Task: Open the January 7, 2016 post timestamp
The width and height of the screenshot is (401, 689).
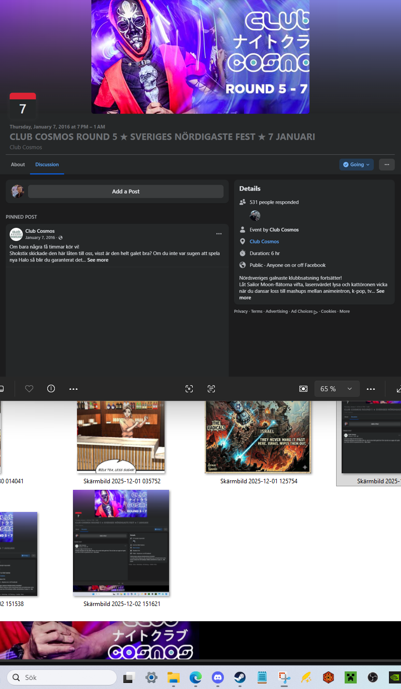Action: [x=40, y=238]
